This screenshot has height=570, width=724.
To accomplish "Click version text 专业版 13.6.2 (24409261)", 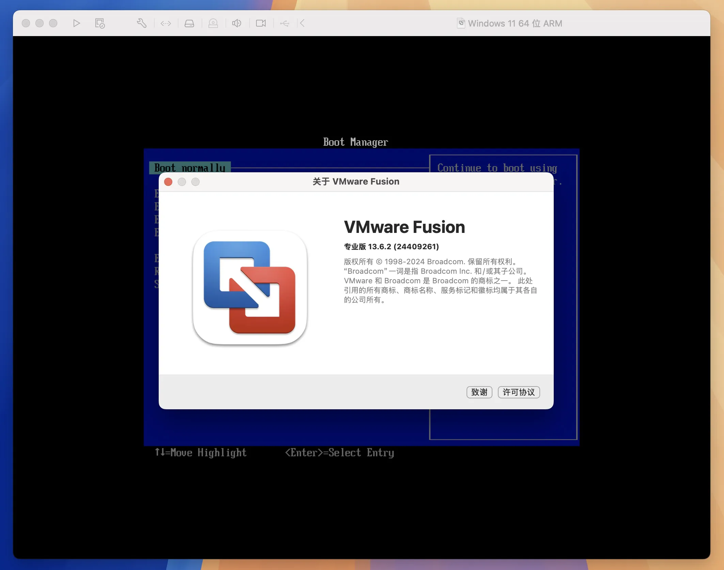I will (x=391, y=247).
